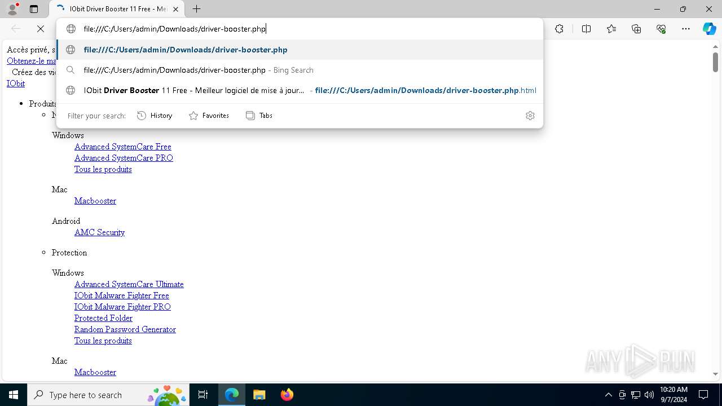
Task: Open Collections toolbar icon
Action: click(636, 29)
